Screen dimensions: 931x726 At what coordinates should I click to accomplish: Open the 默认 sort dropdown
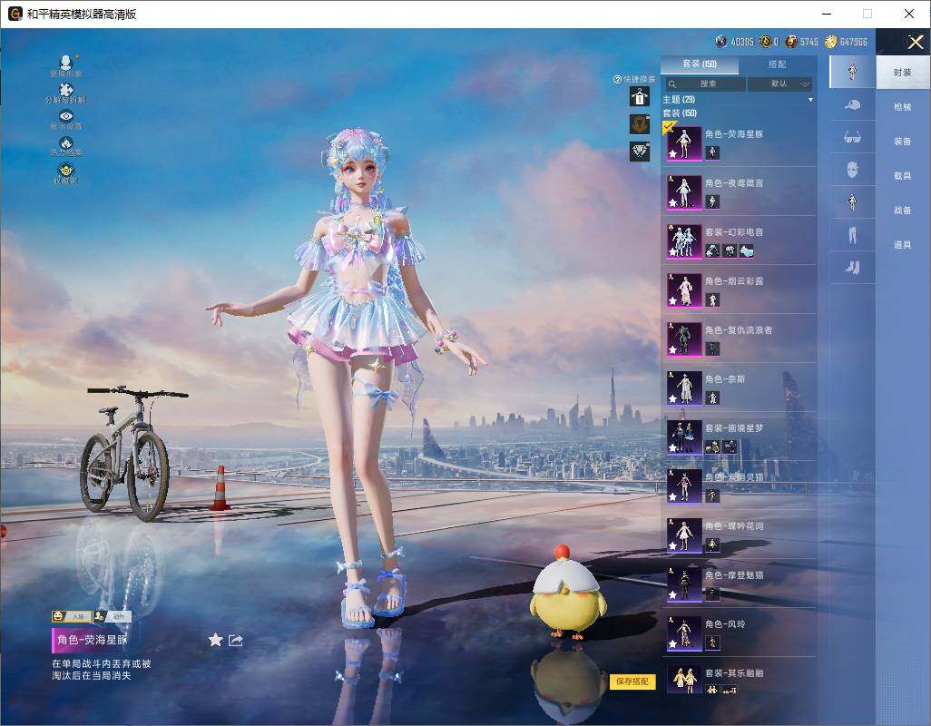point(779,84)
